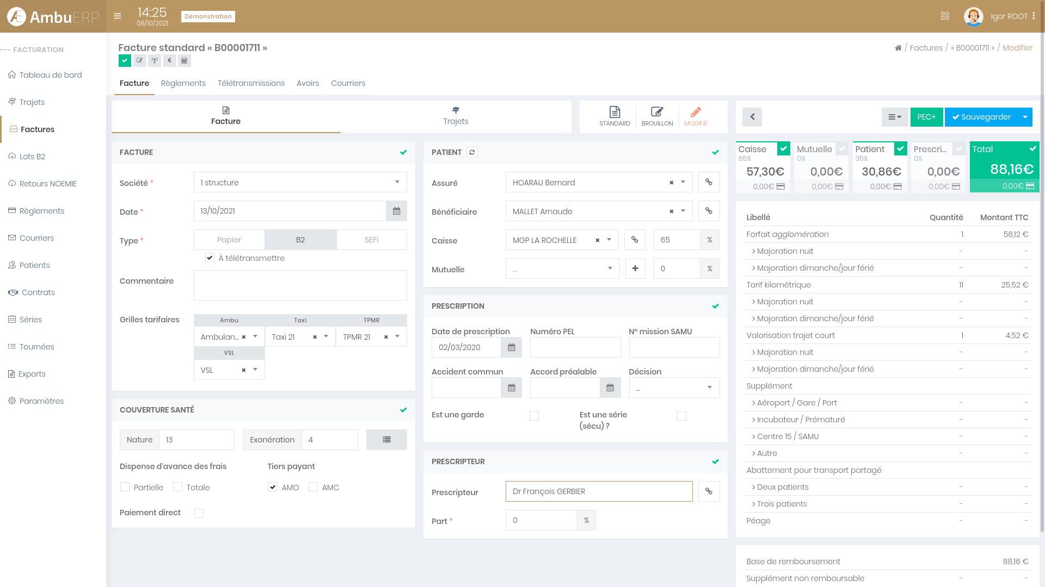This screenshot has height=587, width=1045.
Task: Open Lots B2 in the sidebar
Action: tap(32, 157)
